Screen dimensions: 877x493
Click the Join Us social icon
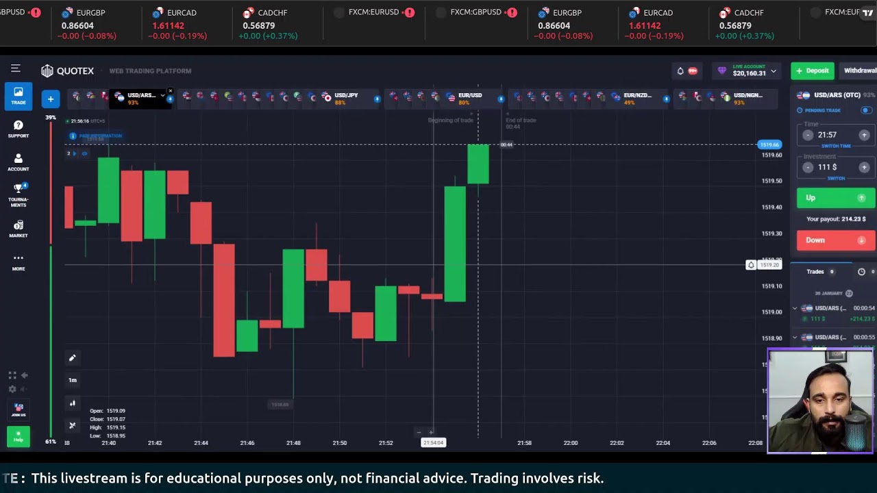tap(18, 409)
